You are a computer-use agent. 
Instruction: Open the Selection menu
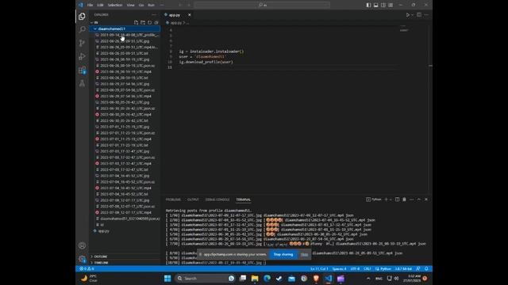pyautogui.click(x=115, y=5)
